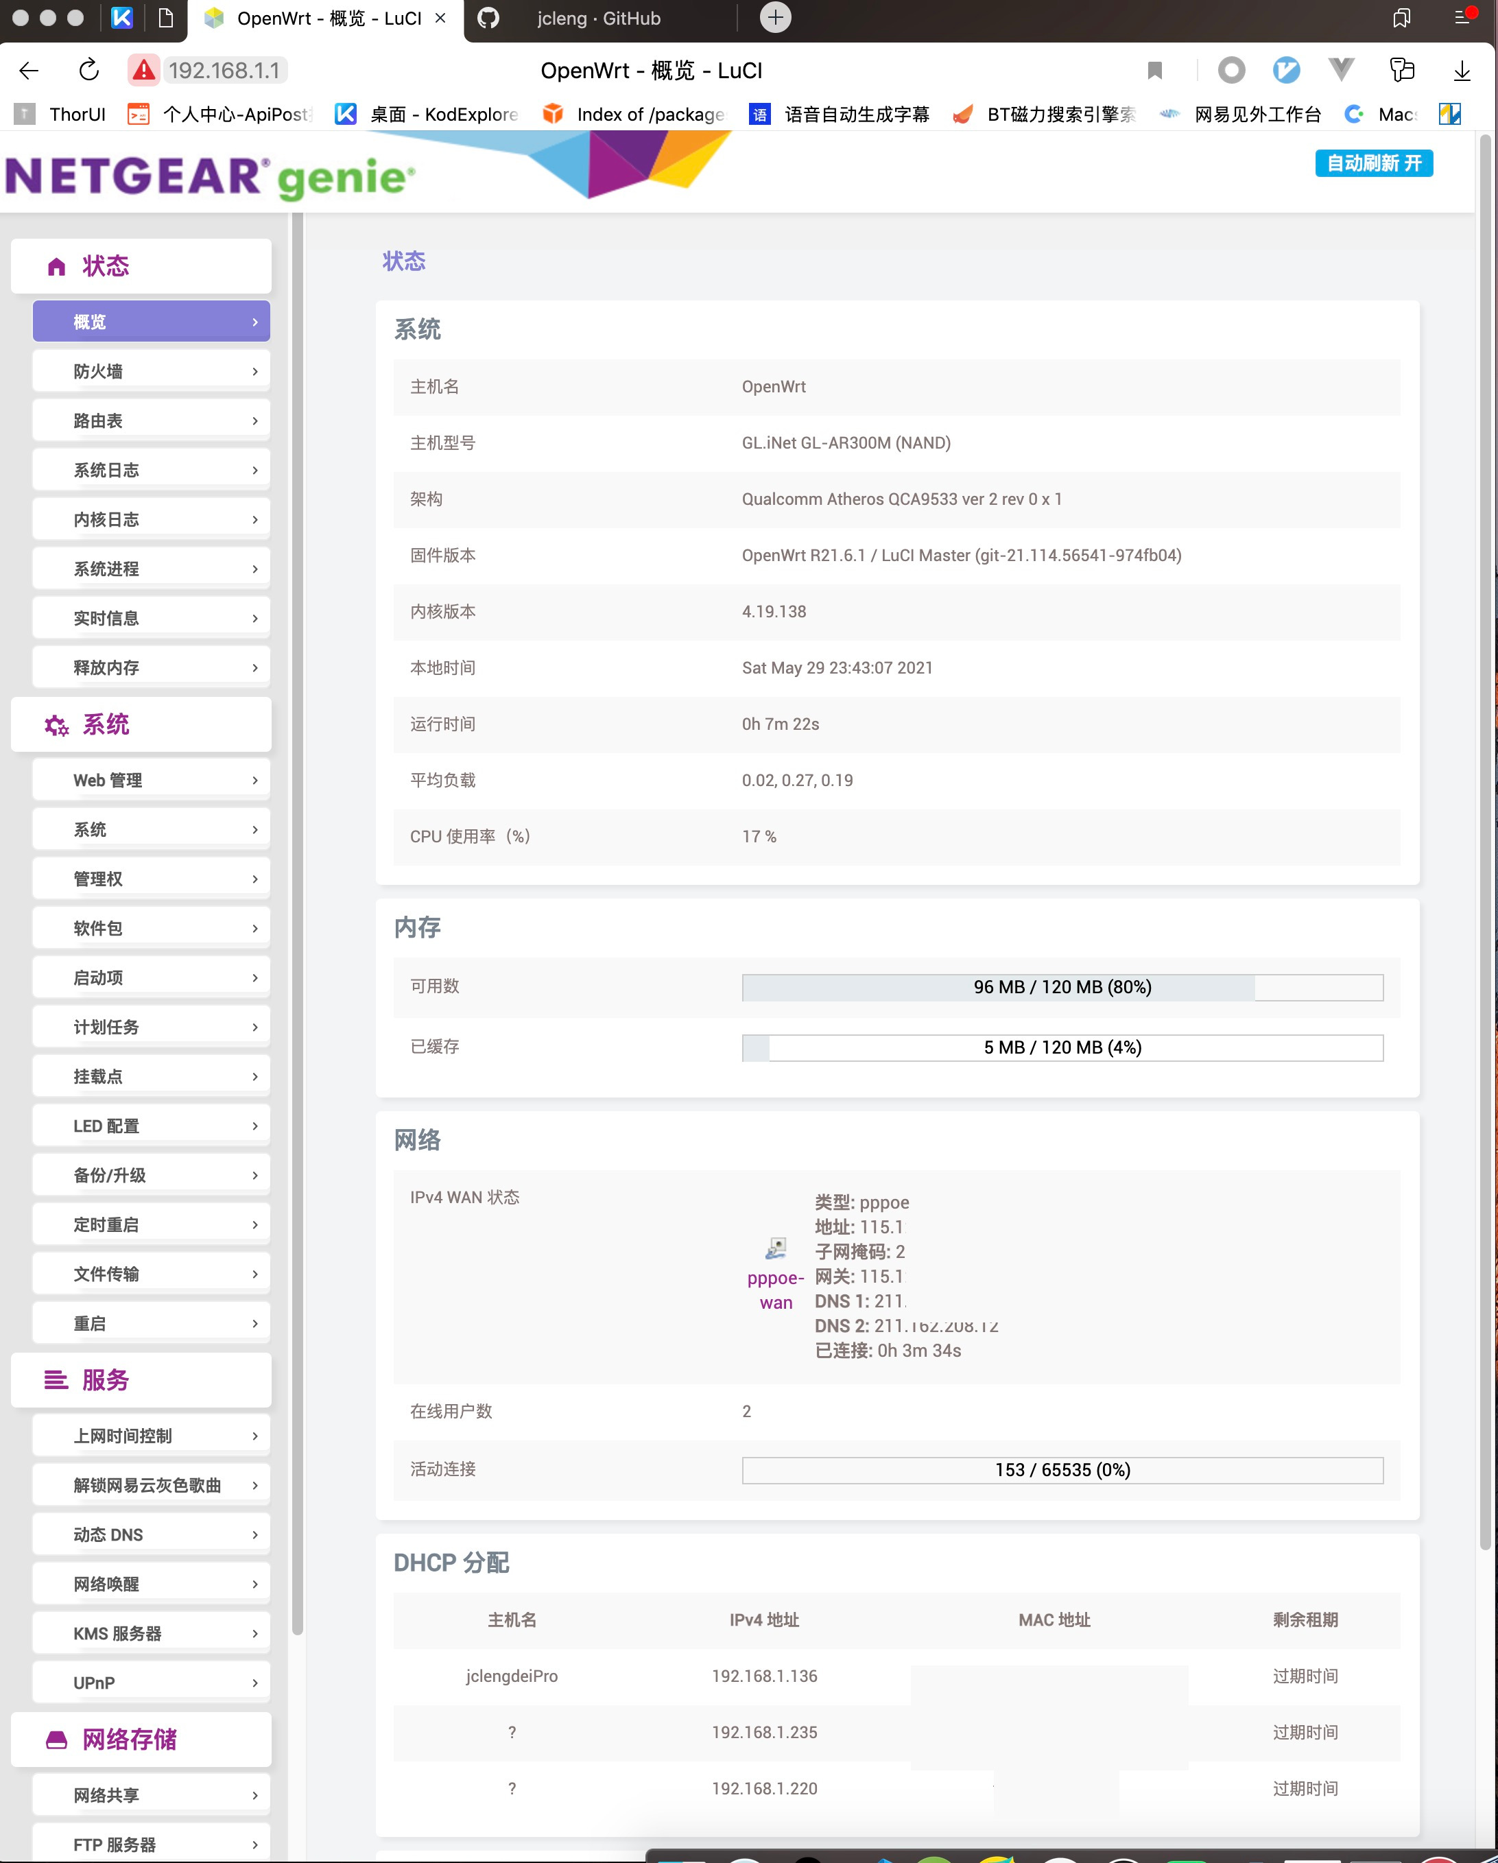Toggle 自动刷新 off
Image resolution: width=1498 pixels, height=1863 pixels.
coord(1374,163)
